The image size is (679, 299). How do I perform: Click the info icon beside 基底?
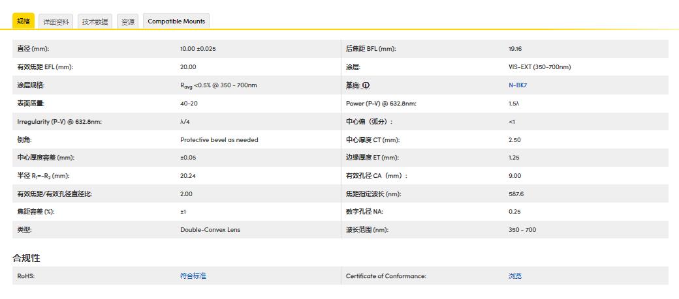[366, 85]
